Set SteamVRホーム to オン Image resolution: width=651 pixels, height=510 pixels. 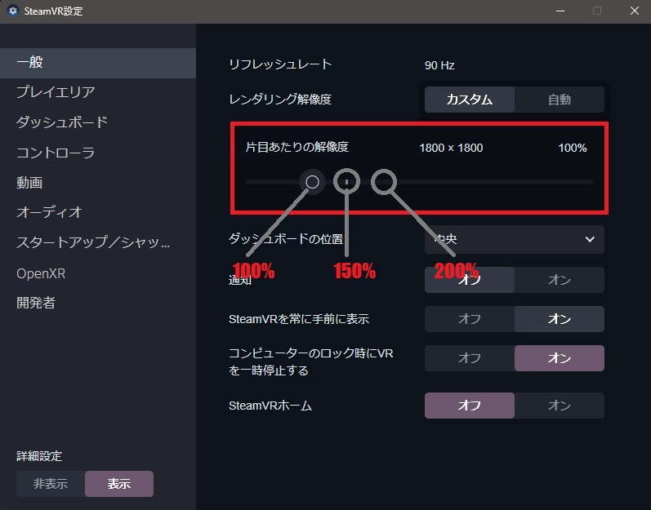(x=560, y=406)
